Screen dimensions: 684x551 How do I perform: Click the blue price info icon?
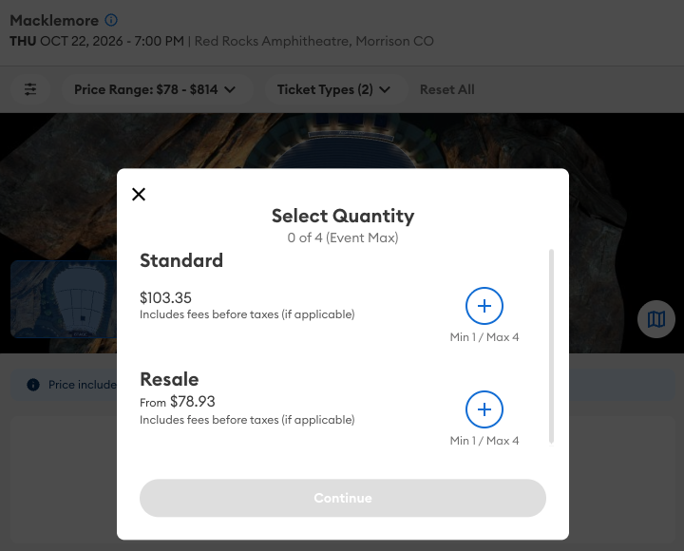pyautogui.click(x=33, y=385)
